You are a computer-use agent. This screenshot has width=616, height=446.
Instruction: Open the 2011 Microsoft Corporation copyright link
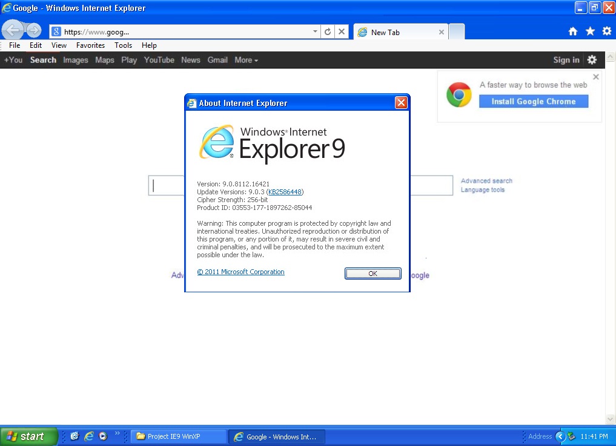pyautogui.click(x=240, y=272)
